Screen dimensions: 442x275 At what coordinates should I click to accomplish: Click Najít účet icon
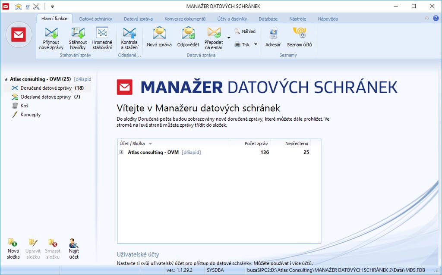pyautogui.click(x=73, y=243)
